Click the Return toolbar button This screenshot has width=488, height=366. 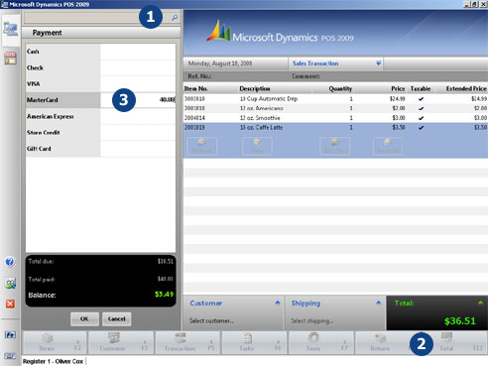[x=384, y=343]
